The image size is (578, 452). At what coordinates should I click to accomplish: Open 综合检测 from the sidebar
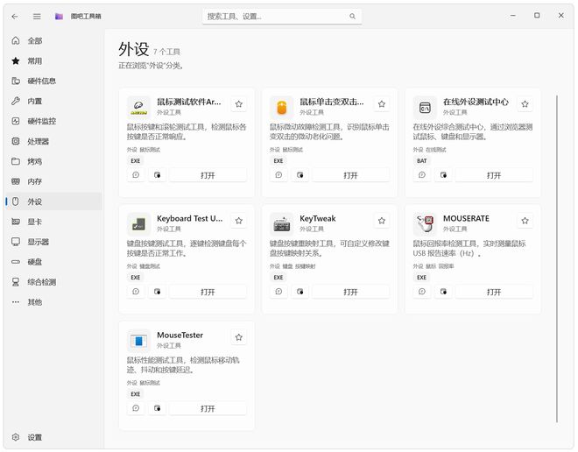[x=53, y=282]
